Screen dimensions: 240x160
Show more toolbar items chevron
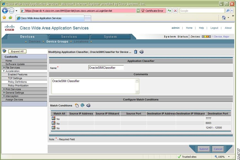point(233,16)
